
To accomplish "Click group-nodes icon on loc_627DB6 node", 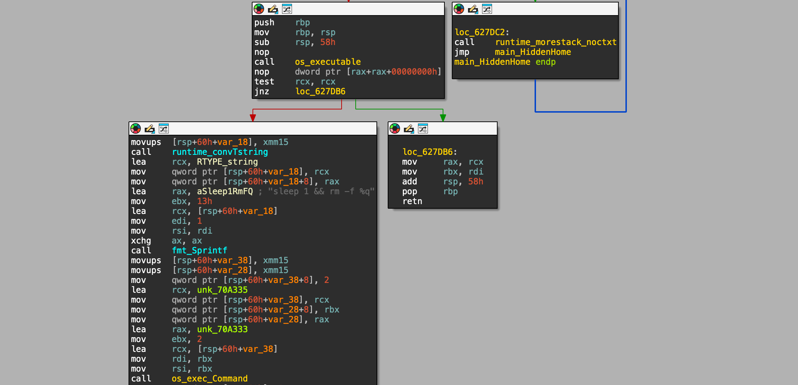I will tap(423, 129).
